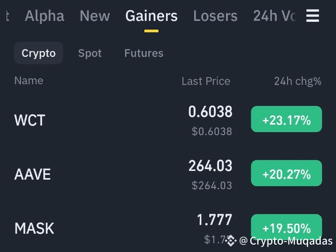
Task: Select the Spot filter
Action: (90, 53)
